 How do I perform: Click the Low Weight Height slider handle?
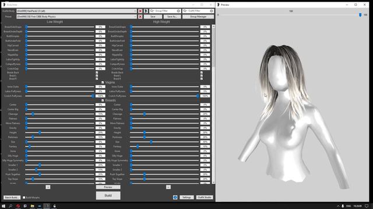tap(40, 132)
